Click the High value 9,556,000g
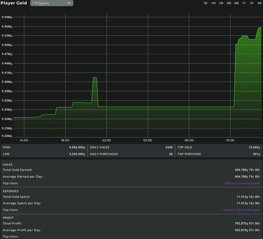This screenshot has height=239, width=263. point(77,147)
